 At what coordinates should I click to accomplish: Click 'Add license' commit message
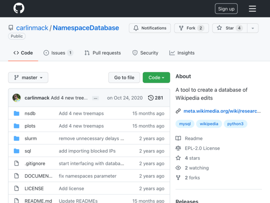pos(71,189)
